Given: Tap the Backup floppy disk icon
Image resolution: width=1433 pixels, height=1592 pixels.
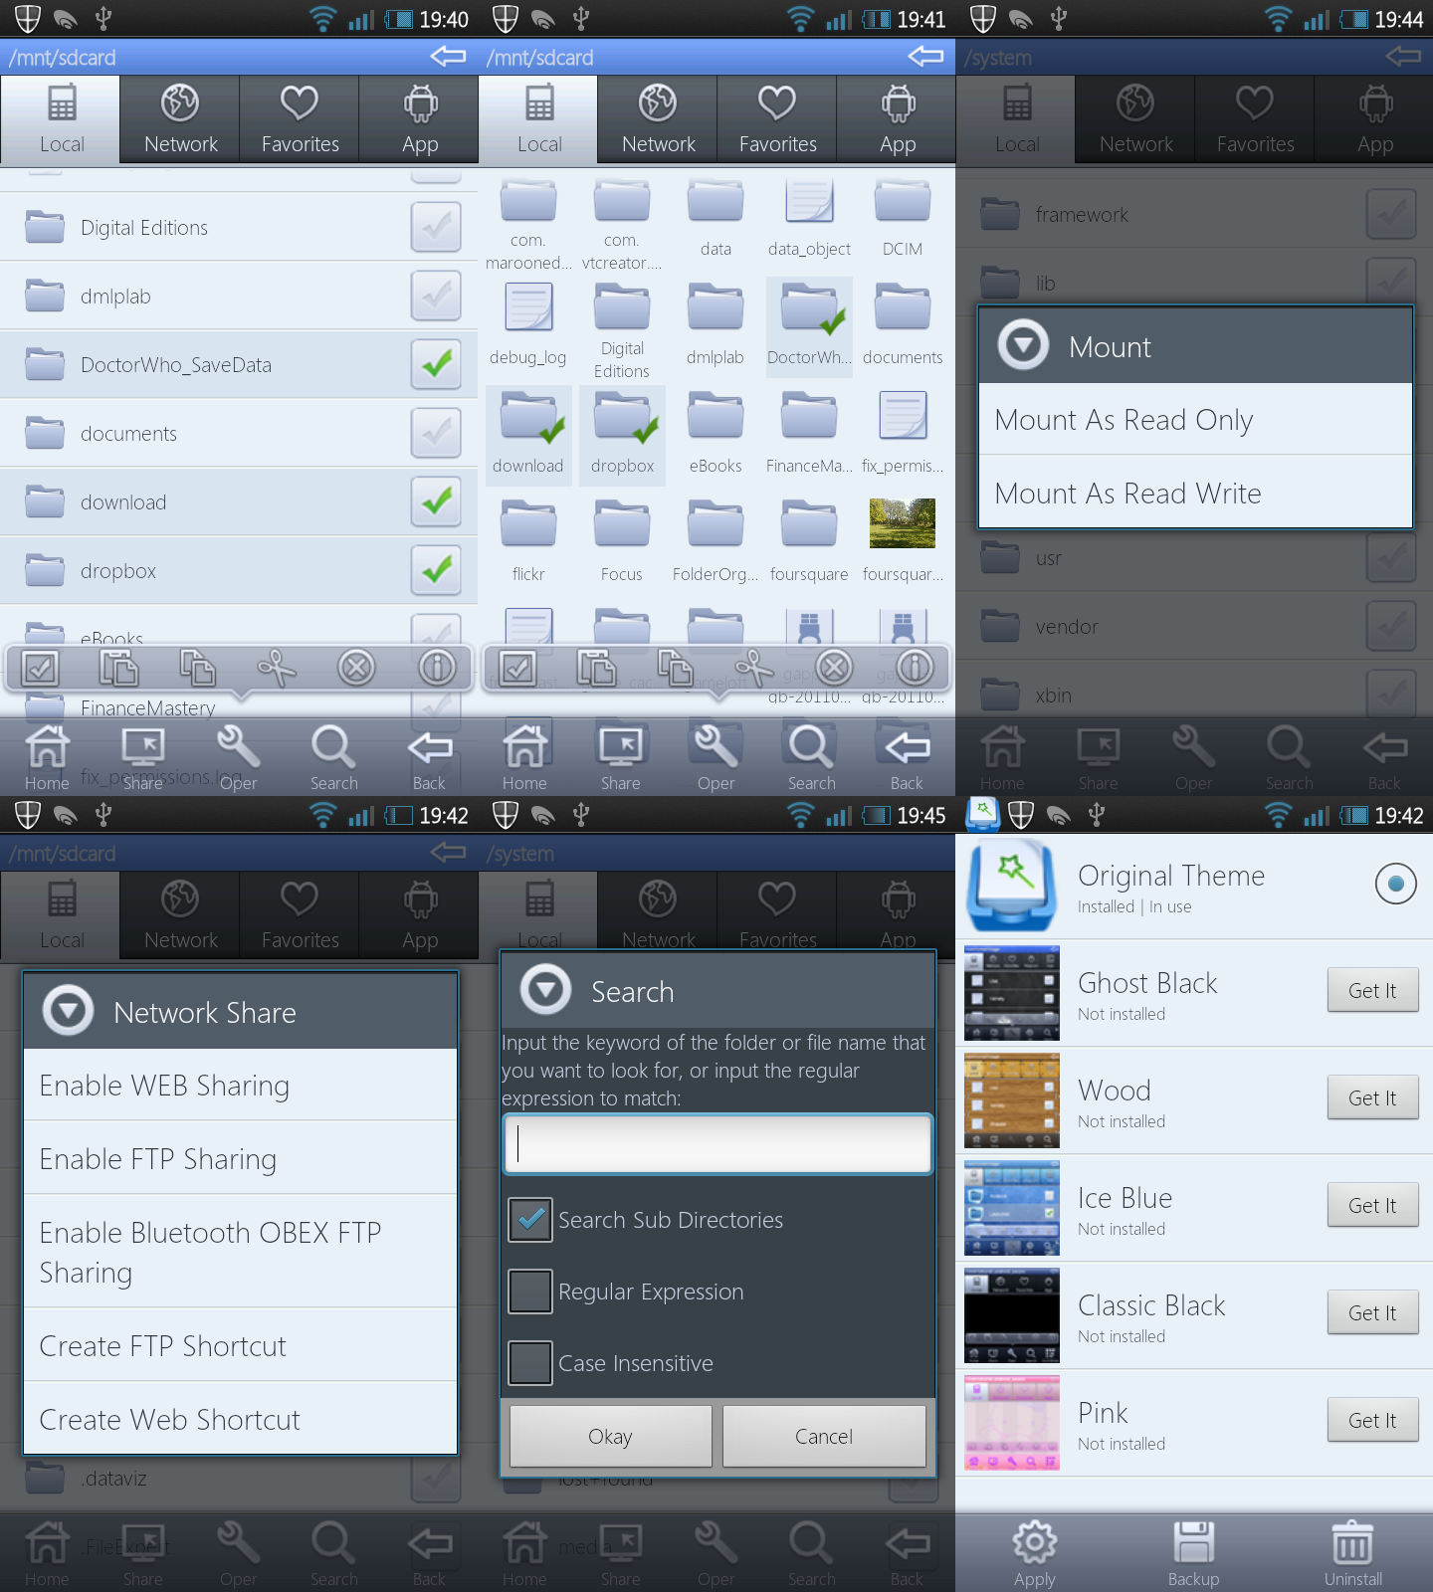Looking at the screenshot, I should pyautogui.click(x=1193, y=1542).
